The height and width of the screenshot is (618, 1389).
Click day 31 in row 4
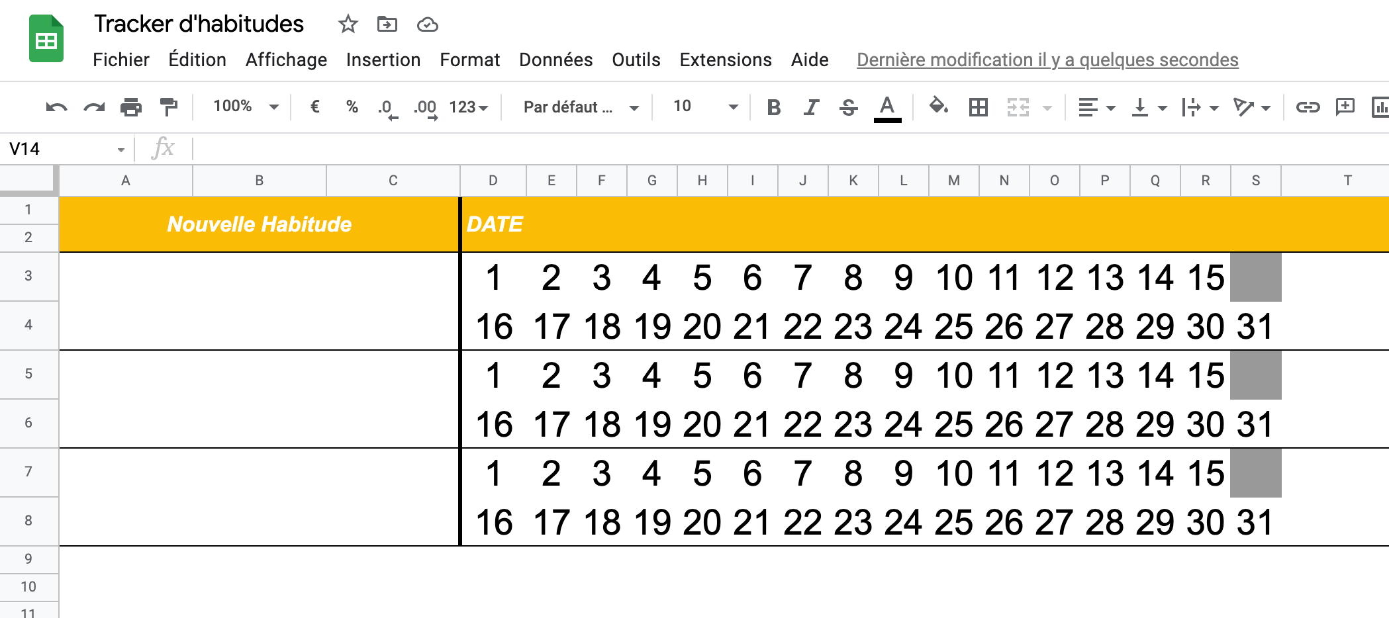[x=1256, y=326]
